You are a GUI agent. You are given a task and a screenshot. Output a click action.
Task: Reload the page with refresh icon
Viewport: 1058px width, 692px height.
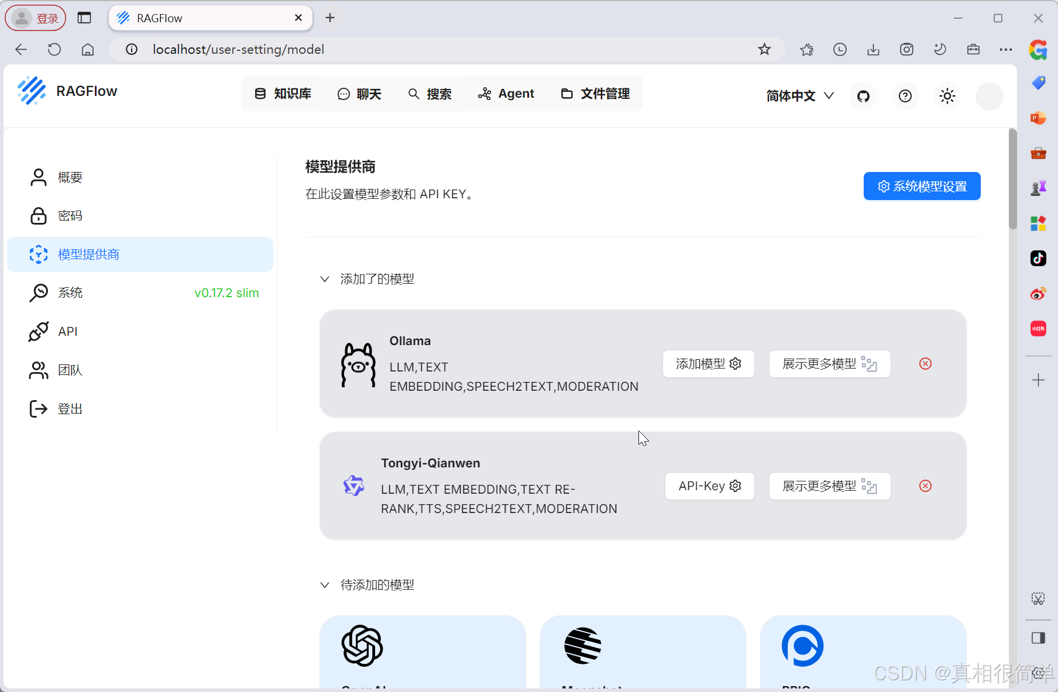[54, 50]
